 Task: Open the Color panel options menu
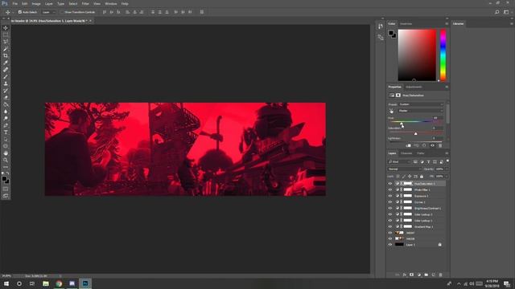(447, 24)
